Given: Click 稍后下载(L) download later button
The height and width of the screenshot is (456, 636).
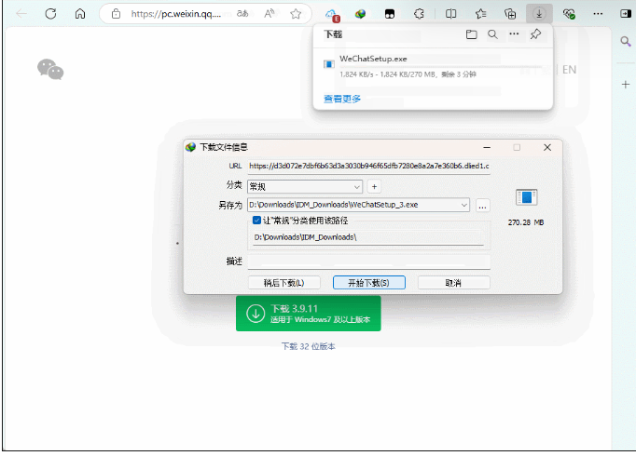Looking at the screenshot, I should click(x=283, y=283).
